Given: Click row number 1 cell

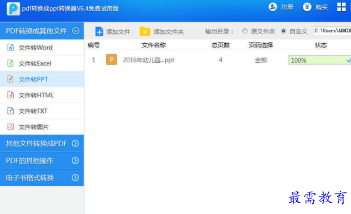Looking at the screenshot, I should pyautogui.click(x=93, y=60).
